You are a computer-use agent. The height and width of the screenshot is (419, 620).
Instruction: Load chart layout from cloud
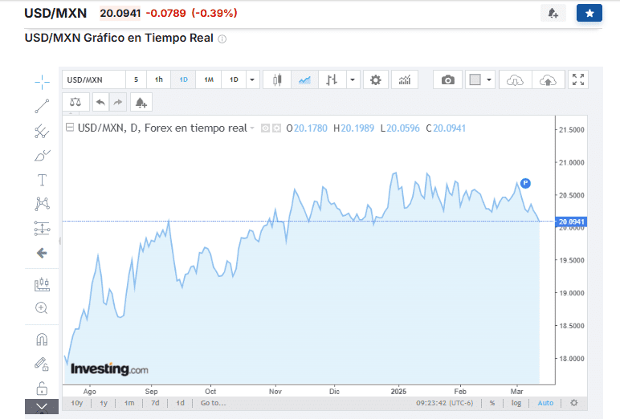click(x=516, y=79)
